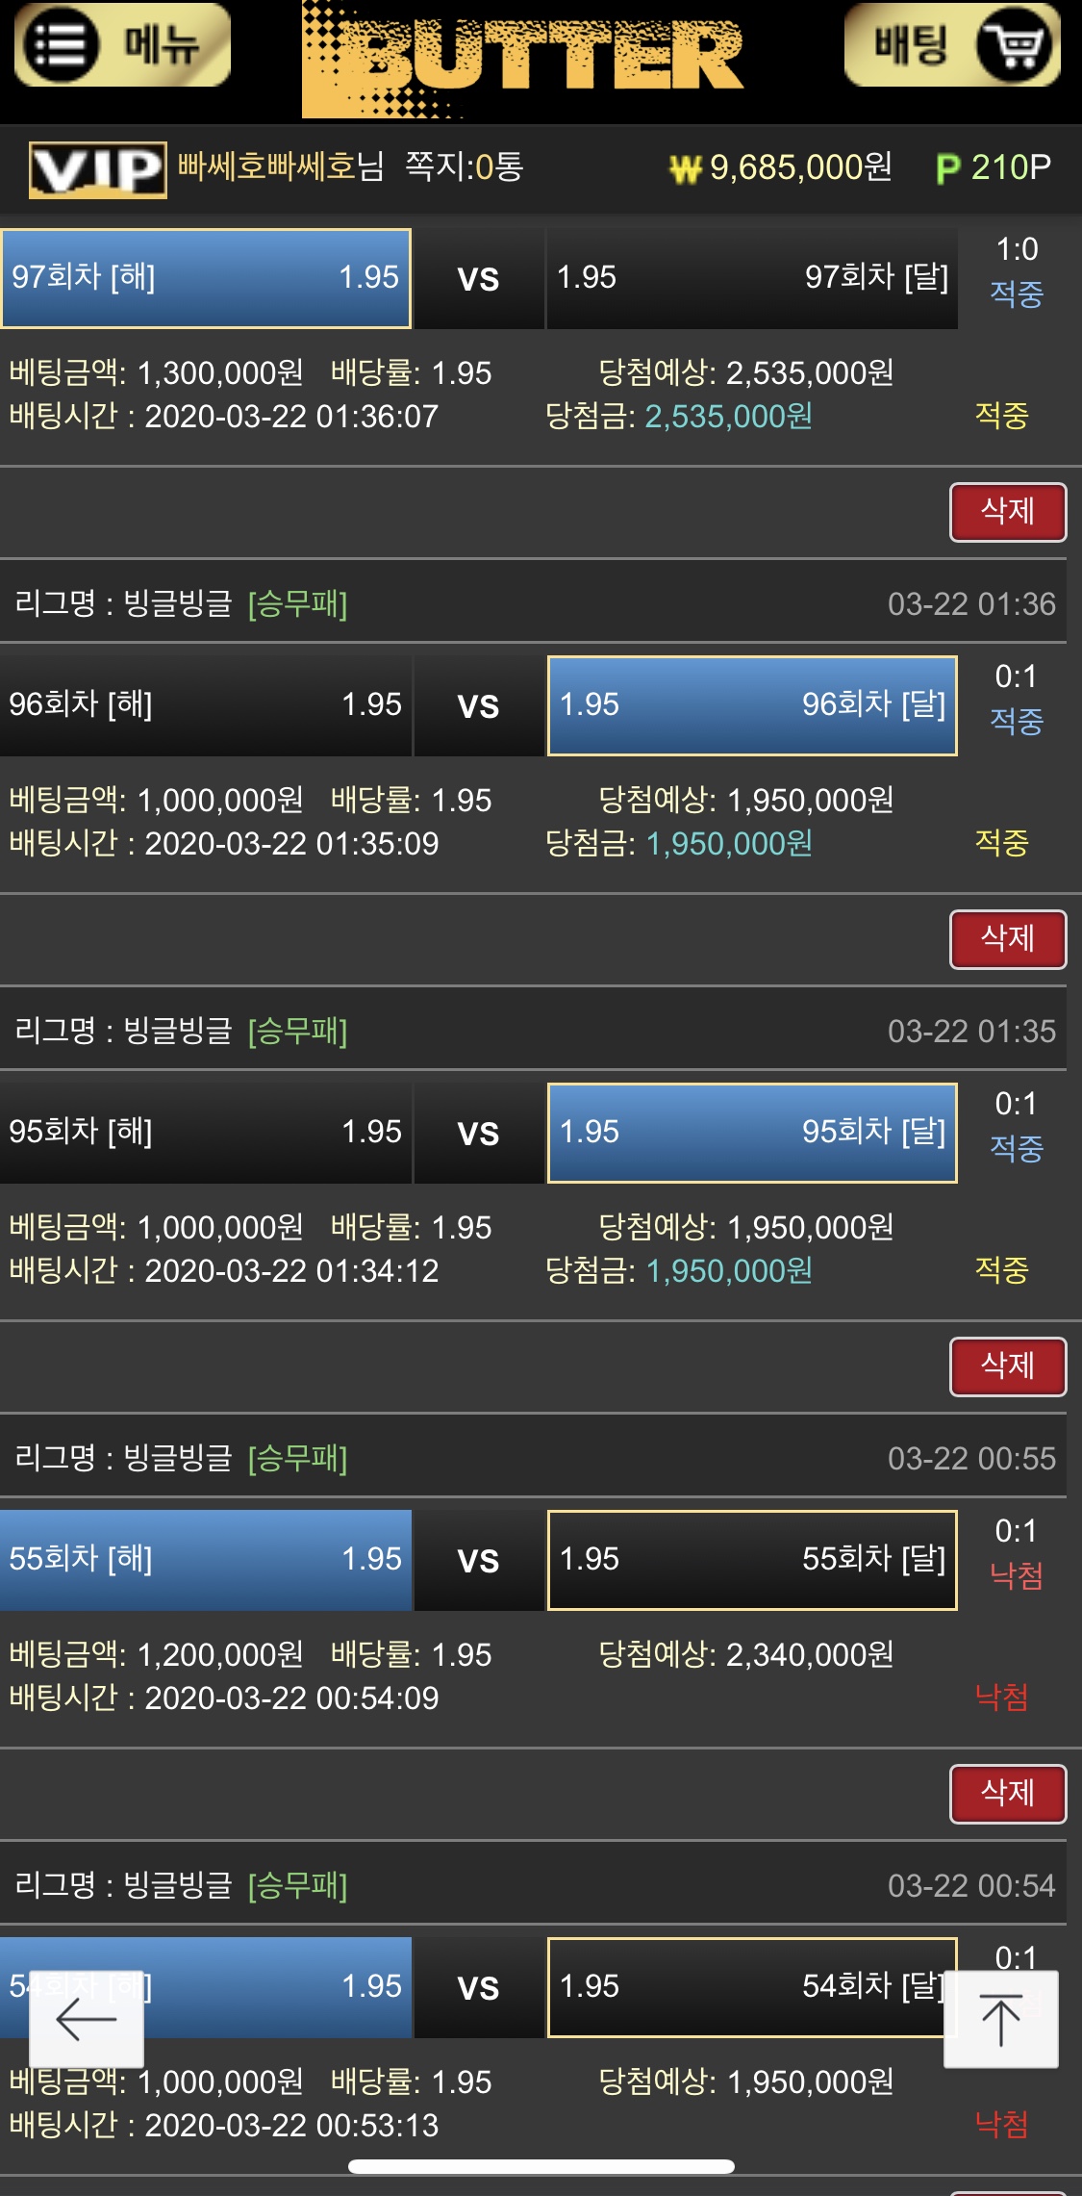Tap the 03-22 01:36 빙글빙글 league header
1082x2196 pixels.
click(x=534, y=603)
